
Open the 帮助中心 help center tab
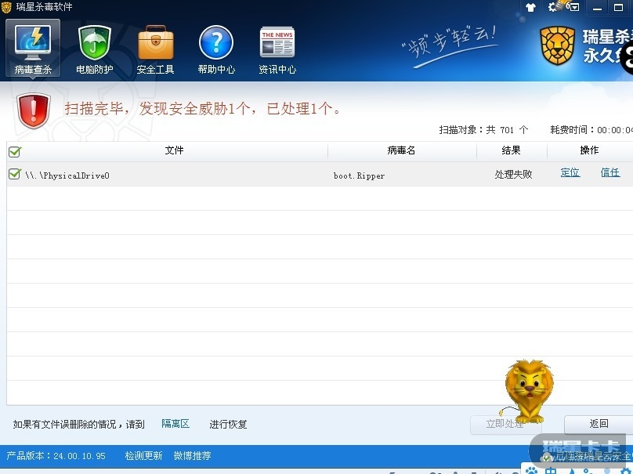(216, 49)
